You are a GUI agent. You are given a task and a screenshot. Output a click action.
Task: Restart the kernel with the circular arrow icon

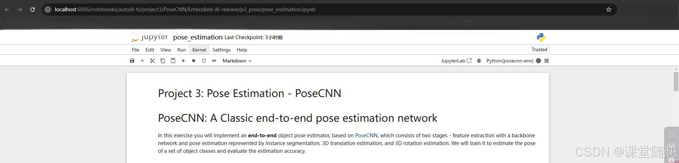204,61
